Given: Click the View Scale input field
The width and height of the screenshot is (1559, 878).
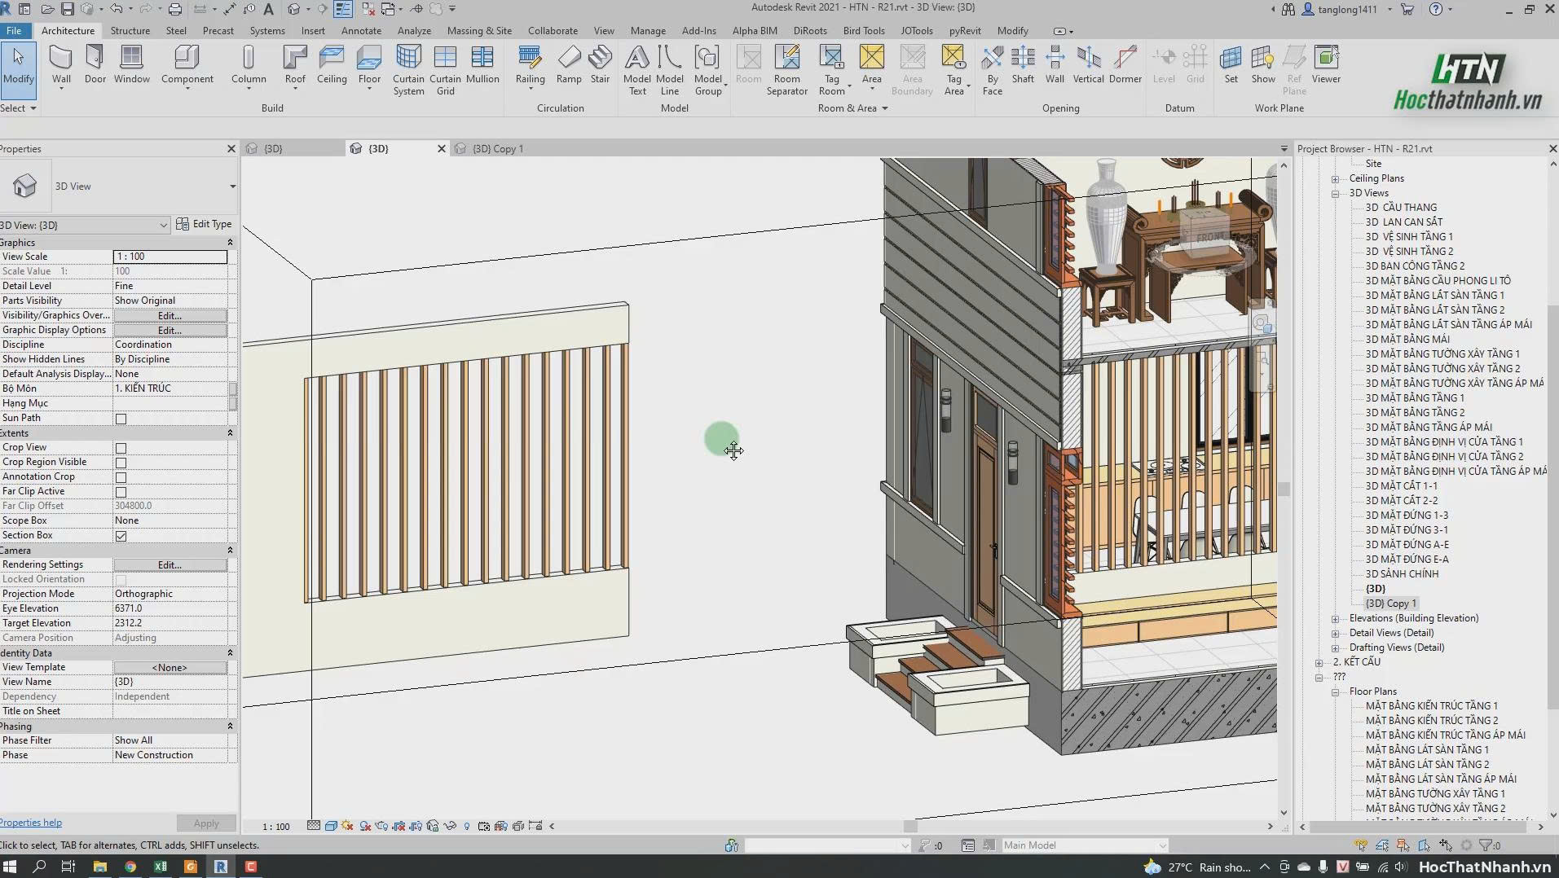Looking at the screenshot, I should coord(170,257).
